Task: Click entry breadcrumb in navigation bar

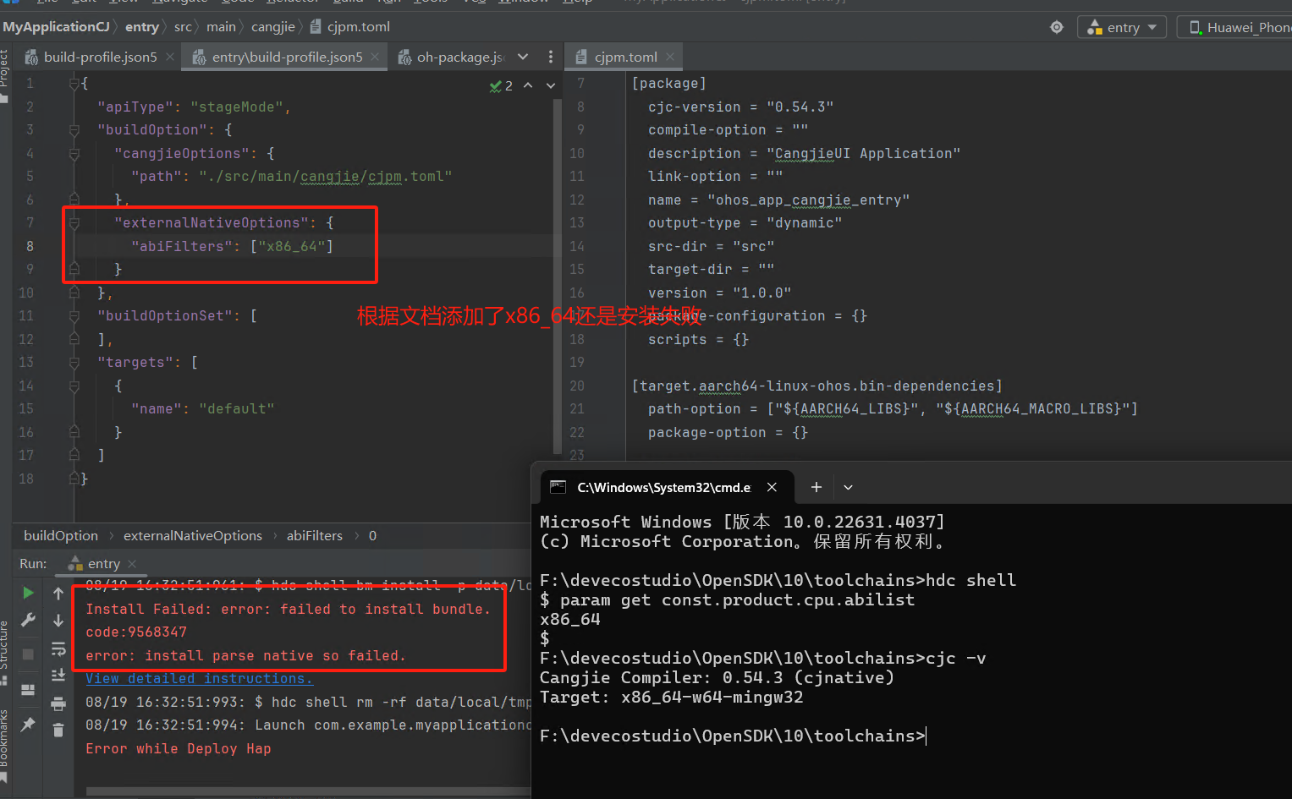Action: tap(142, 27)
